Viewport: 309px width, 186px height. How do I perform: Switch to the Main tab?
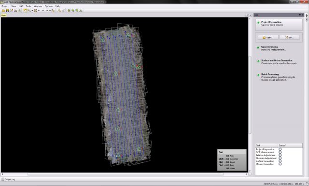point(3,15)
